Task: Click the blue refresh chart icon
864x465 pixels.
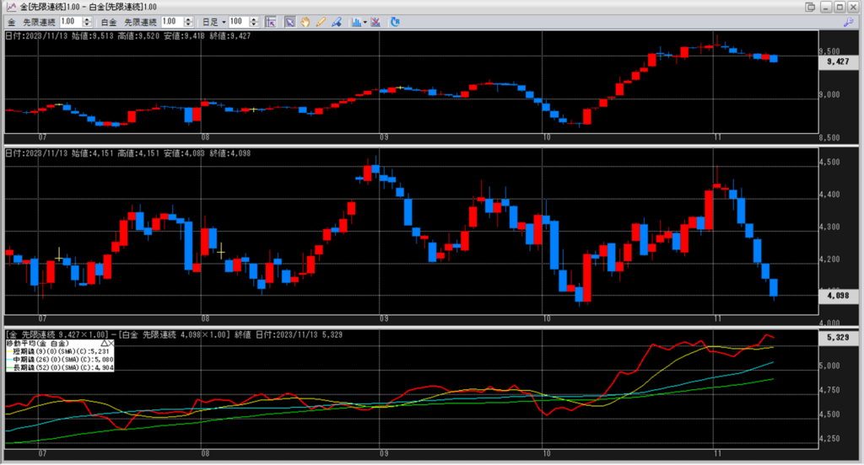Action: 395,21
